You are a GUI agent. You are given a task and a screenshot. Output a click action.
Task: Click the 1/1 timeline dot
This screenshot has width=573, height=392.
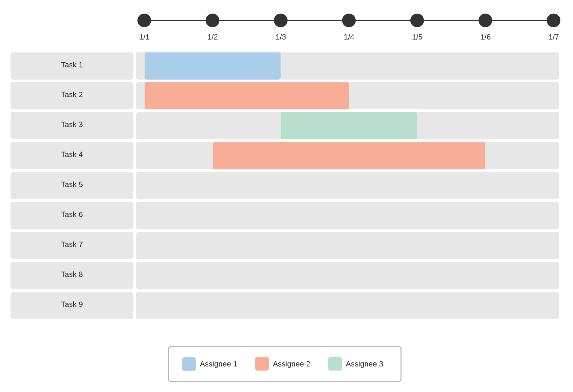(x=144, y=20)
